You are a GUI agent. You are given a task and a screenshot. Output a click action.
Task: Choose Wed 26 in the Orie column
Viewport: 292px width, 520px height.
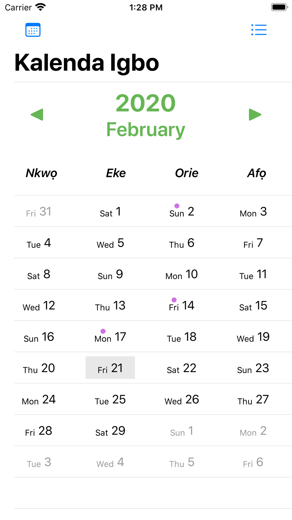click(x=182, y=400)
